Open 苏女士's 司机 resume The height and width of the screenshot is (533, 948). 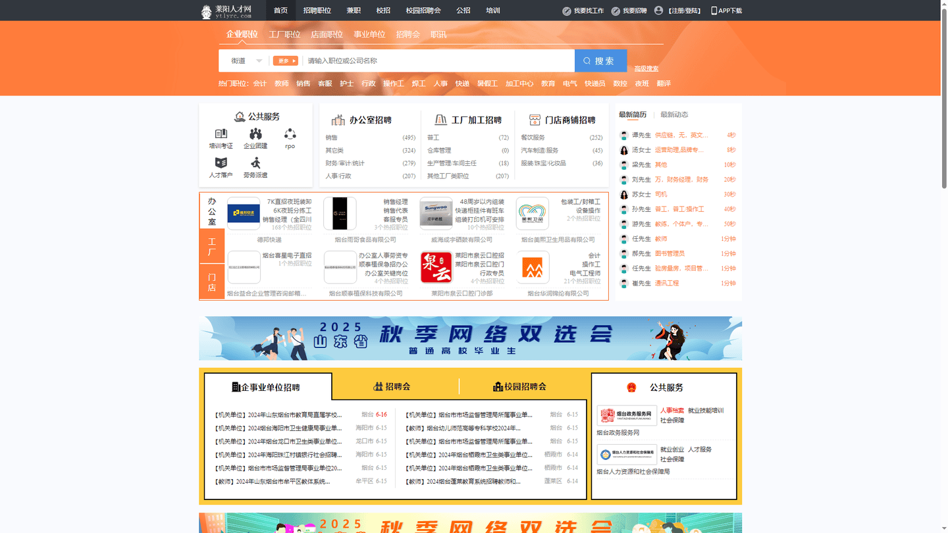click(660, 194)
